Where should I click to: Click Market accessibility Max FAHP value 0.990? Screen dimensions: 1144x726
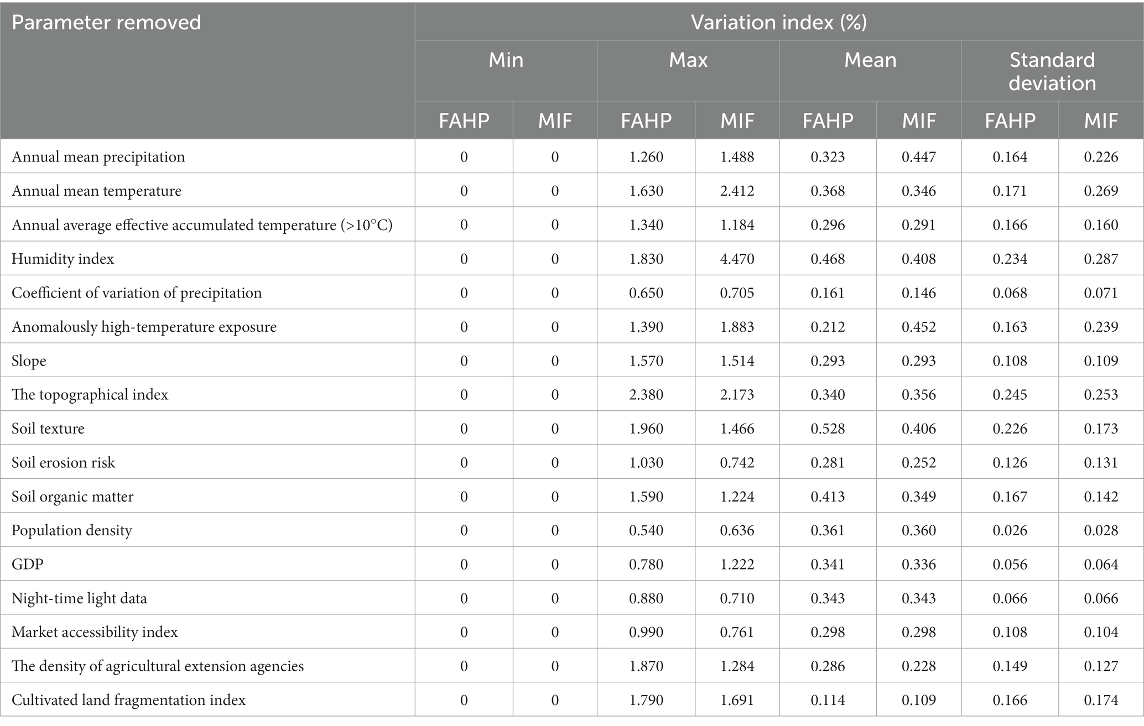[646, 633]
